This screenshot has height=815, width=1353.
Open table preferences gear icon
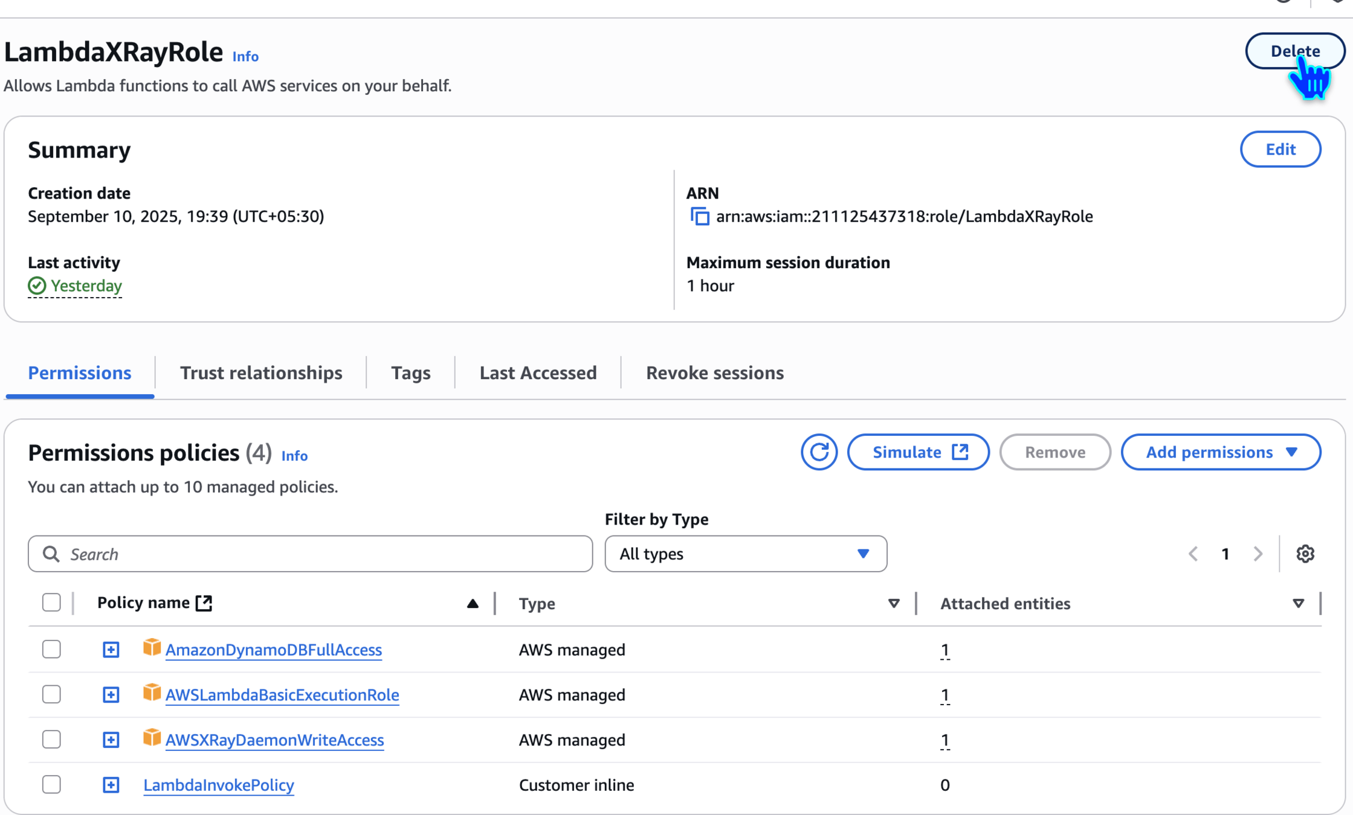[x=1305, y=554]
